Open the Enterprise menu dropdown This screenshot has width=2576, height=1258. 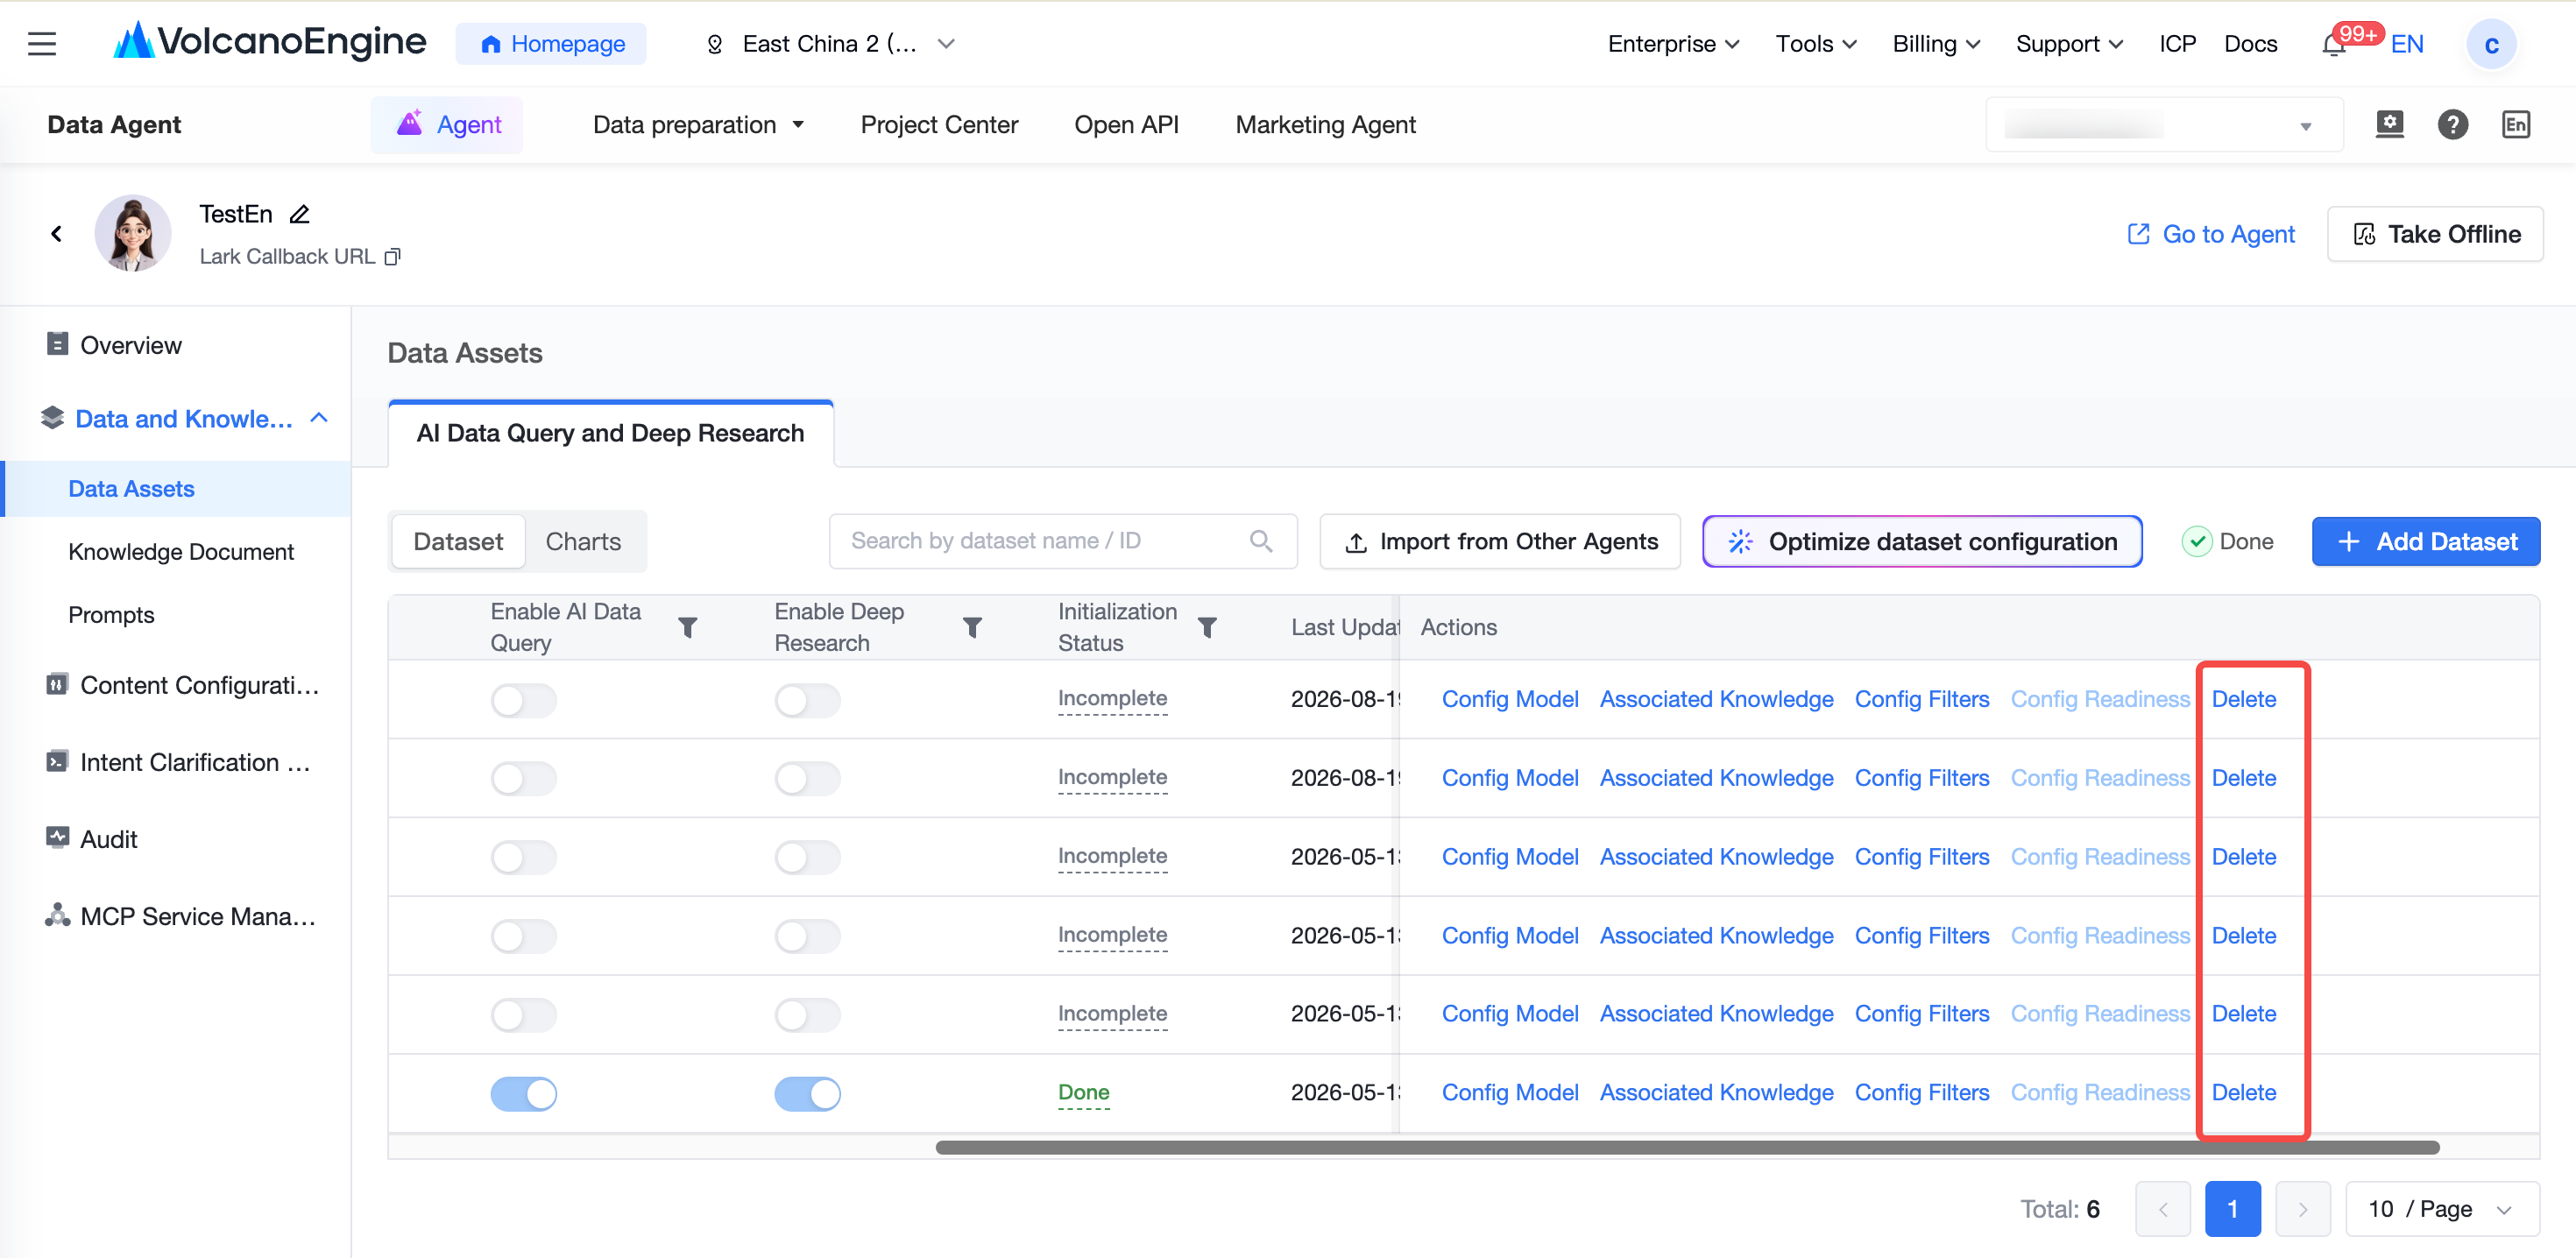[x=1673, y=44]
